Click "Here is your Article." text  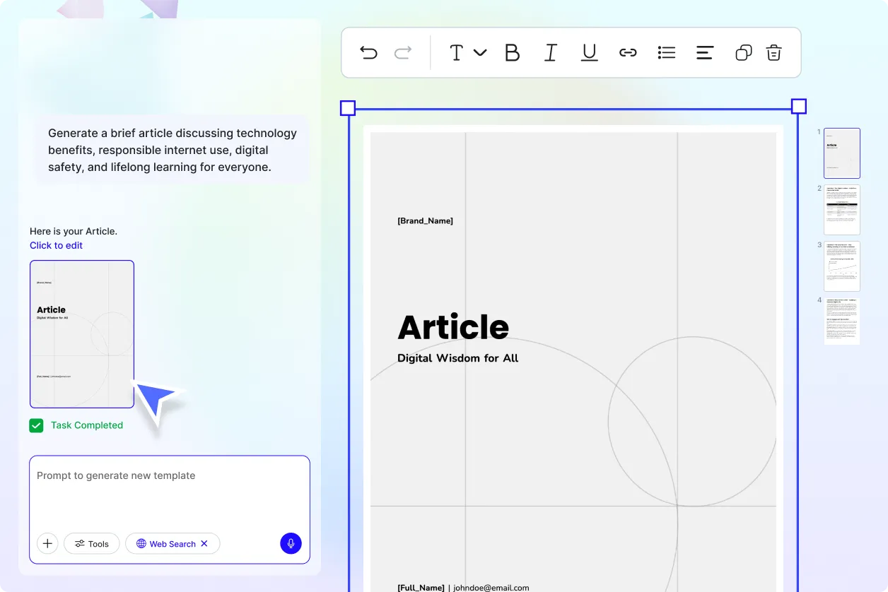coord(74,231)
